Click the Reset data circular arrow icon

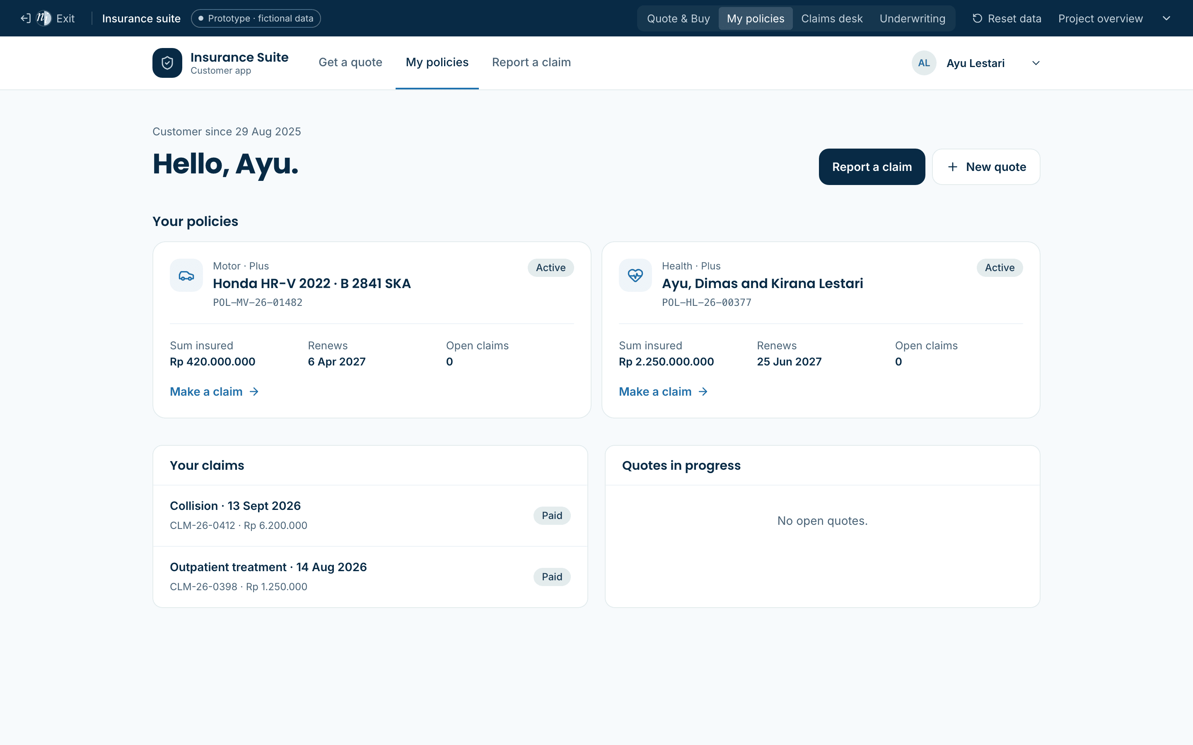click(977, 18)
